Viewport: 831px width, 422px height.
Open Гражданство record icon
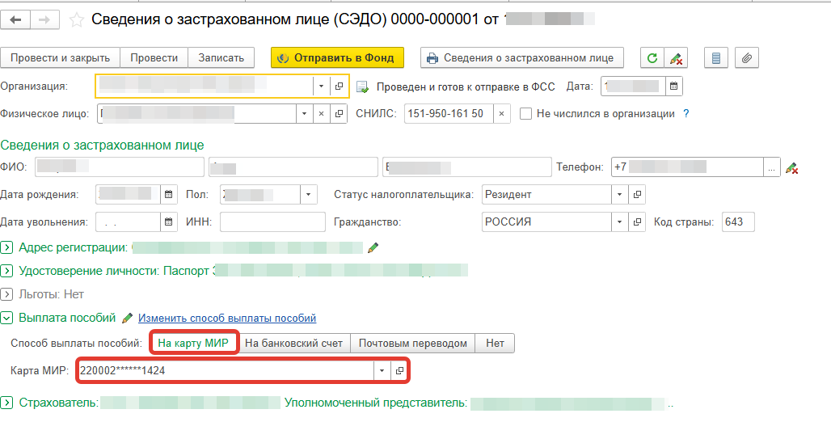click(637, 222)
